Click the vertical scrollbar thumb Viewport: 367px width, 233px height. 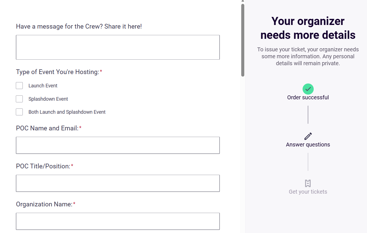tap(243, 40)
